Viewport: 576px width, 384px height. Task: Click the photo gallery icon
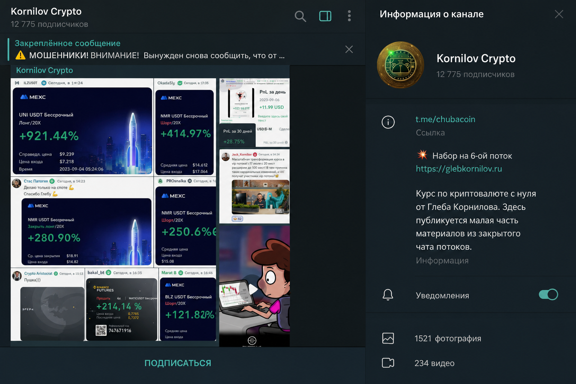(x=388, y=338)
